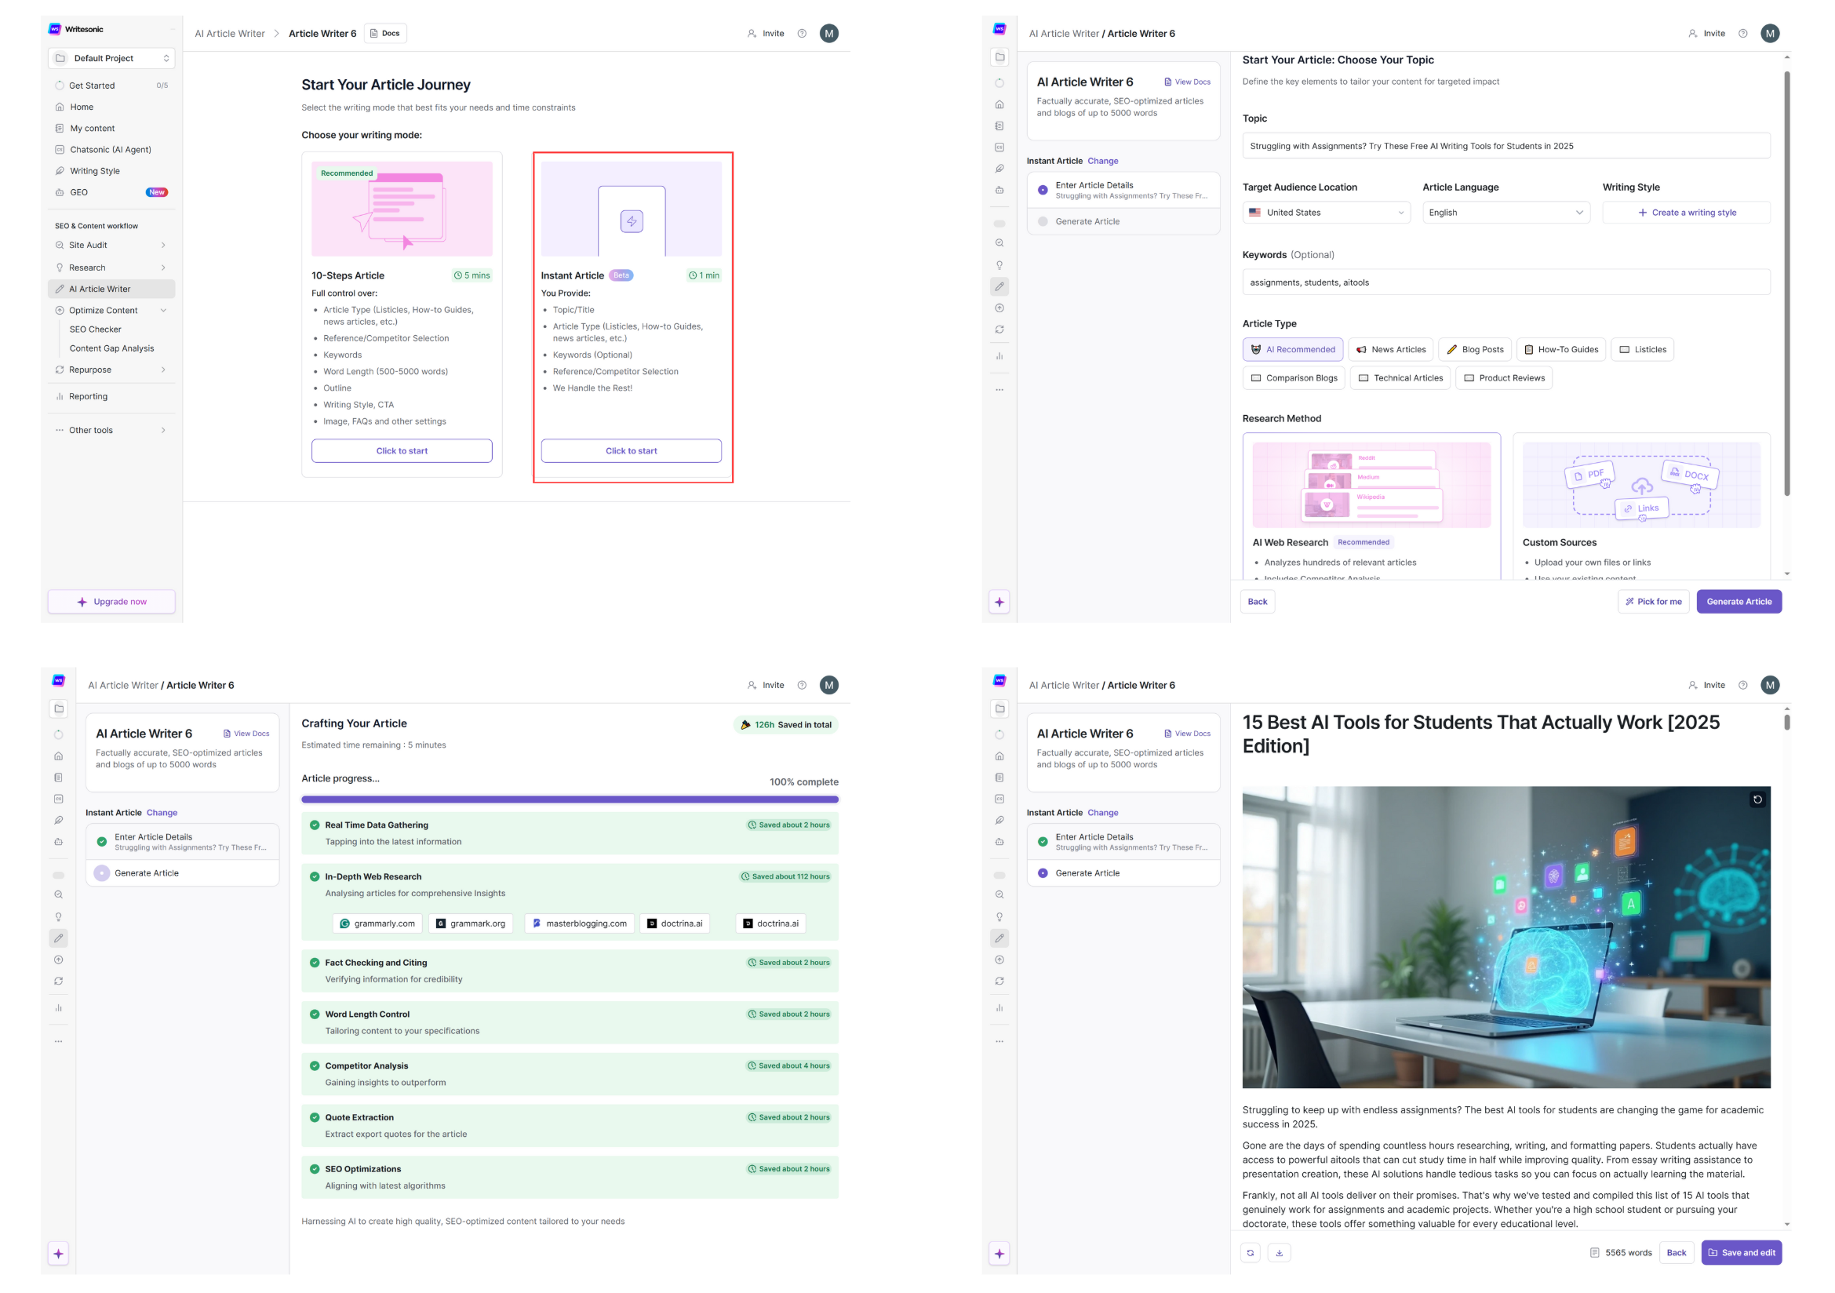The width and height of the screenshot is (1835, 1293).
Task: Open Writing Style from the left sidebar
Action: [x=94, y=171]
